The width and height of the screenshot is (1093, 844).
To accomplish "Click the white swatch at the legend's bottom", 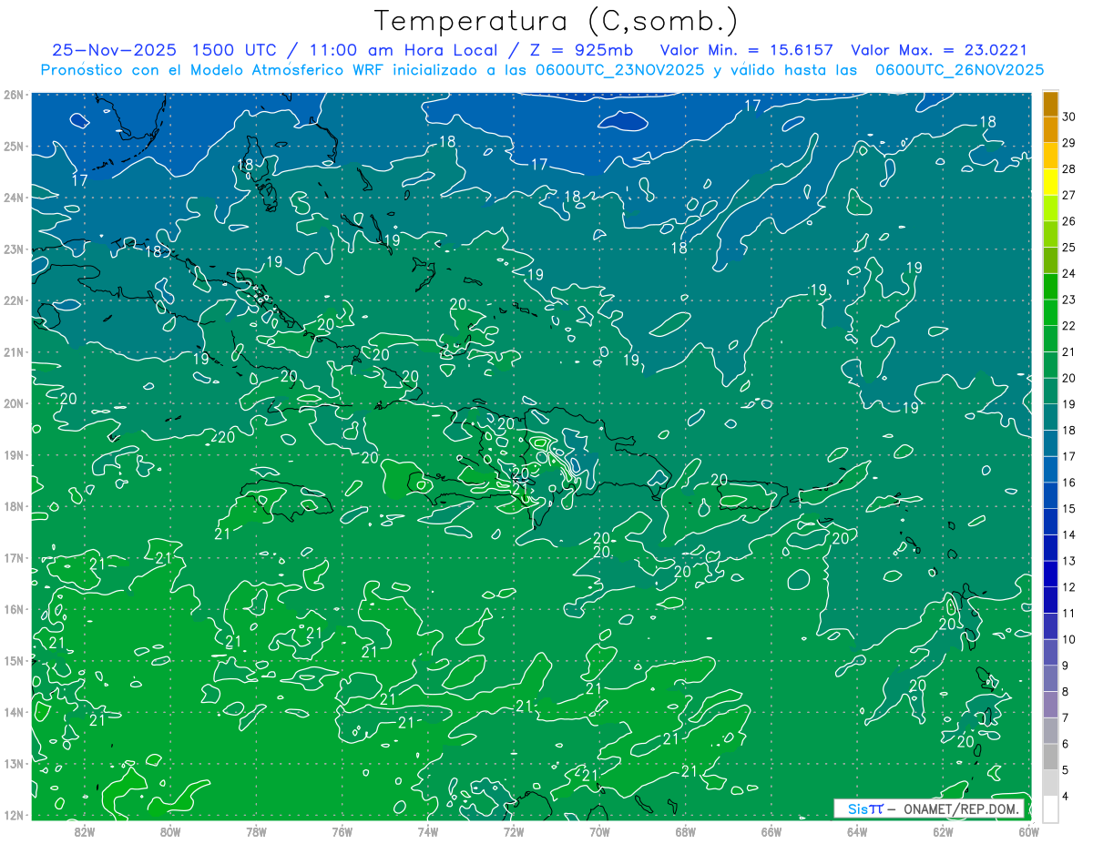I will 1050,808.
